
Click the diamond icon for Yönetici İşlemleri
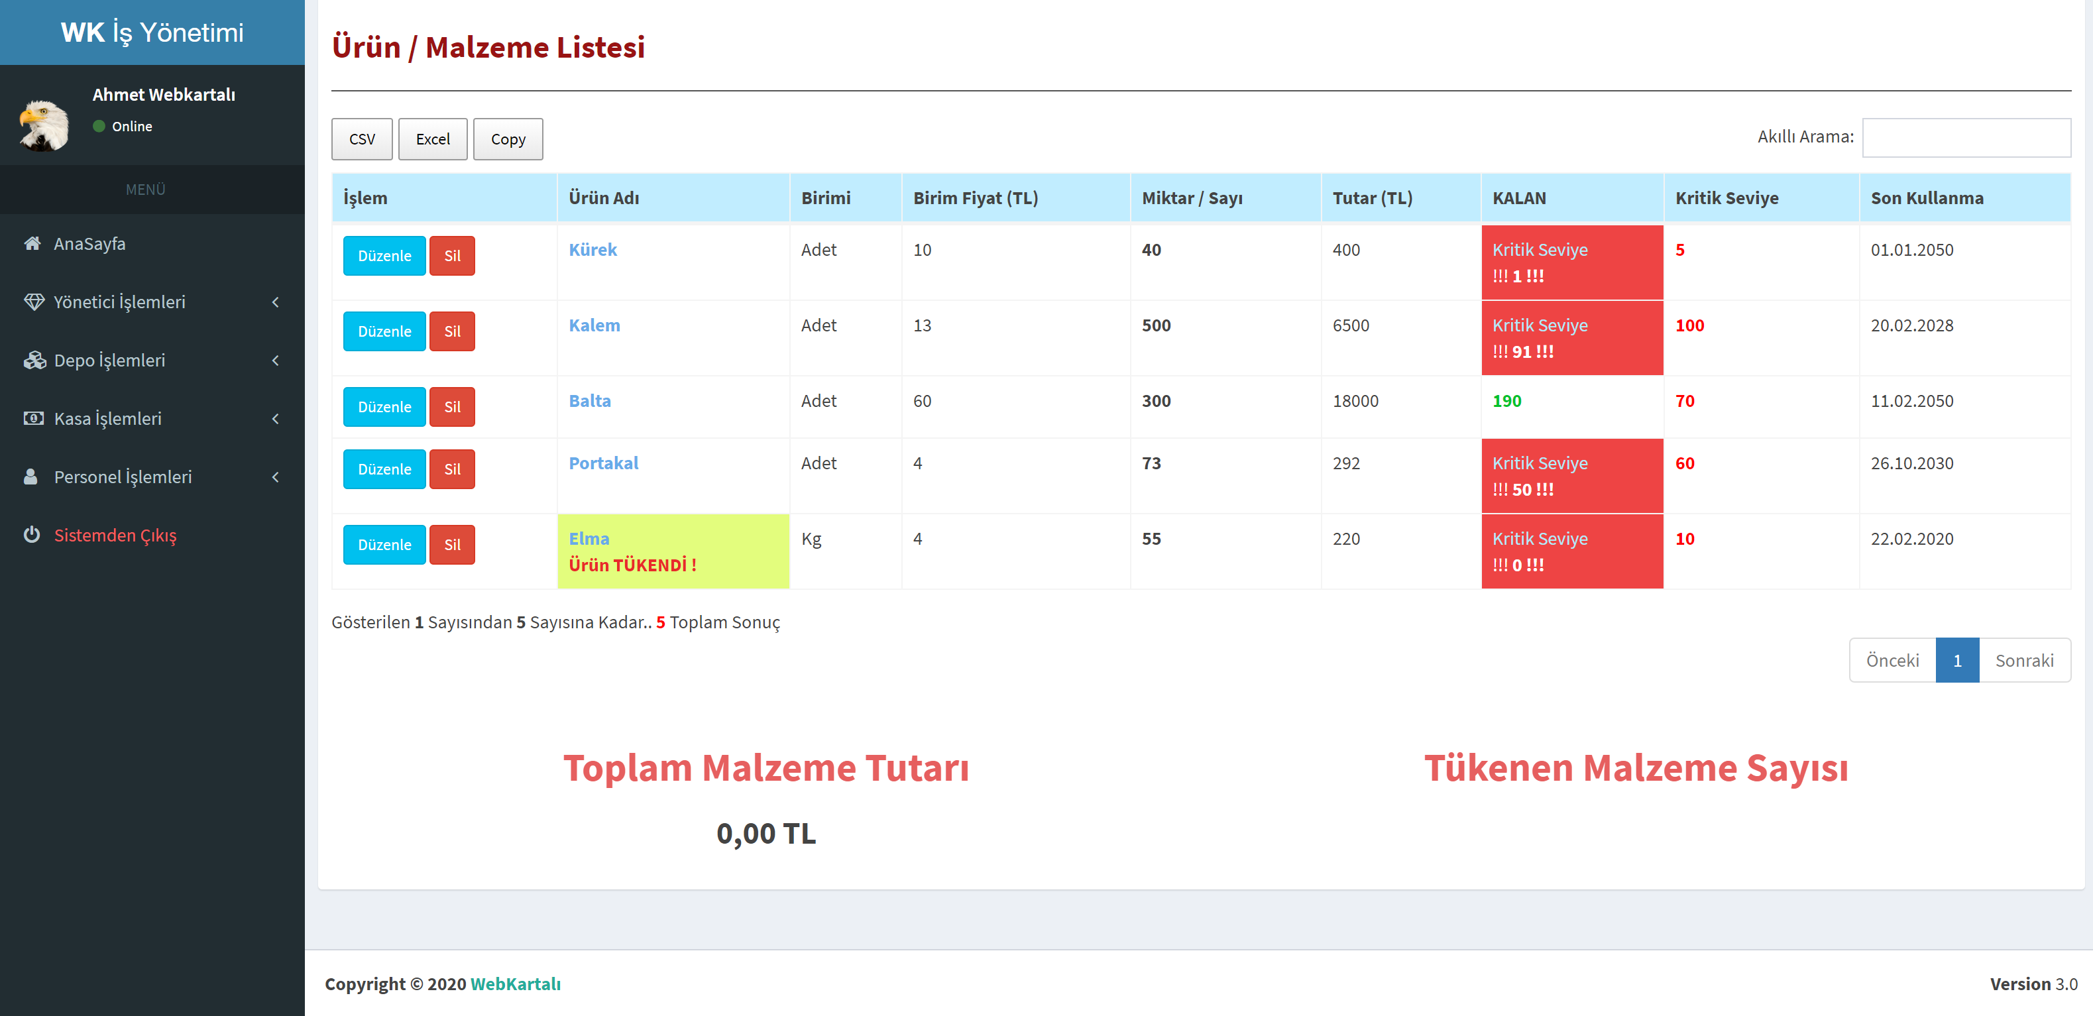point(33,302)
